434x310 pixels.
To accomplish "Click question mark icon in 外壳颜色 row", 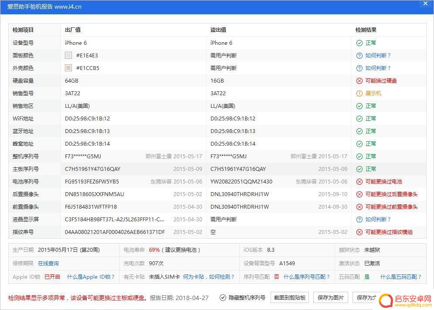I will click(359, 68).
